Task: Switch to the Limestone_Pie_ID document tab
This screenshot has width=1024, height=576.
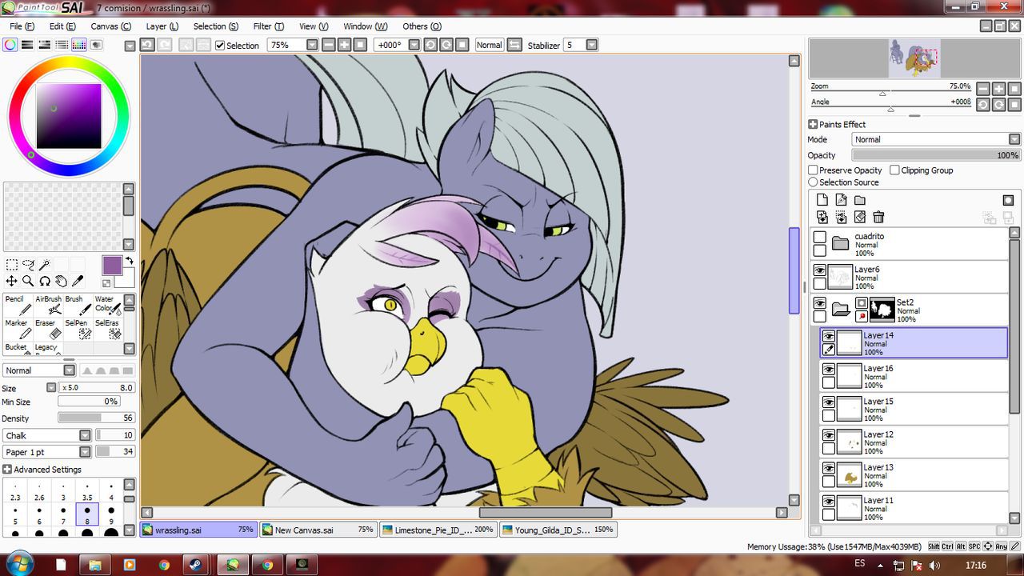Action: tap(438, 530)
